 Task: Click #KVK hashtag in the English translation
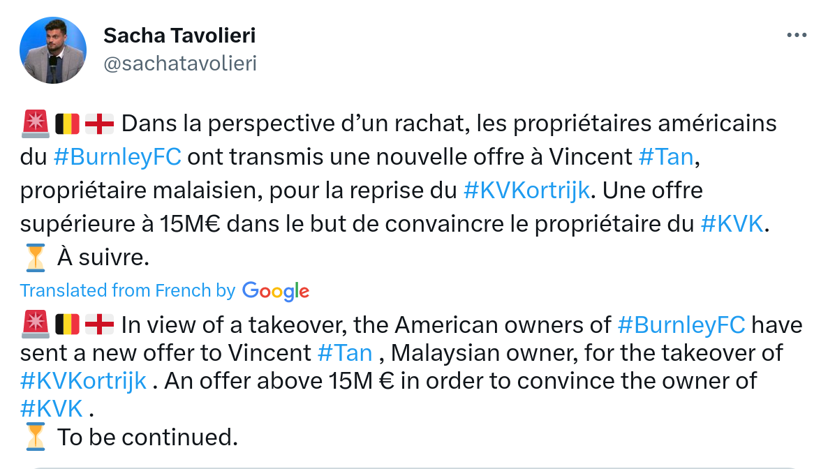click(52, 408)
